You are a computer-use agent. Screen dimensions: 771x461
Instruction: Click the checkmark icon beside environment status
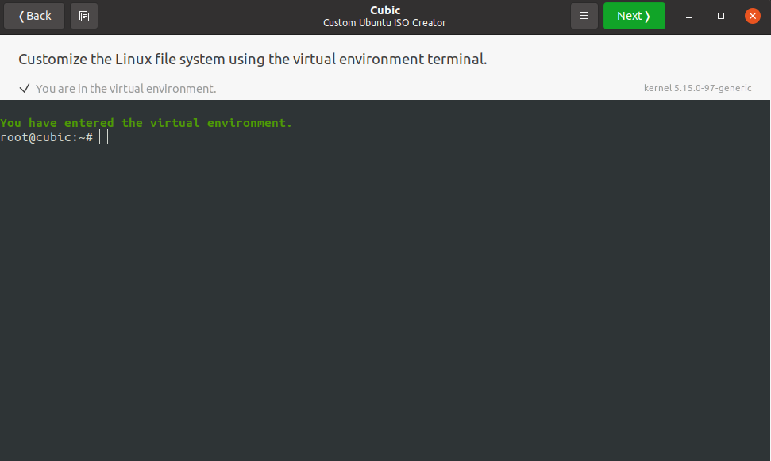25,88
